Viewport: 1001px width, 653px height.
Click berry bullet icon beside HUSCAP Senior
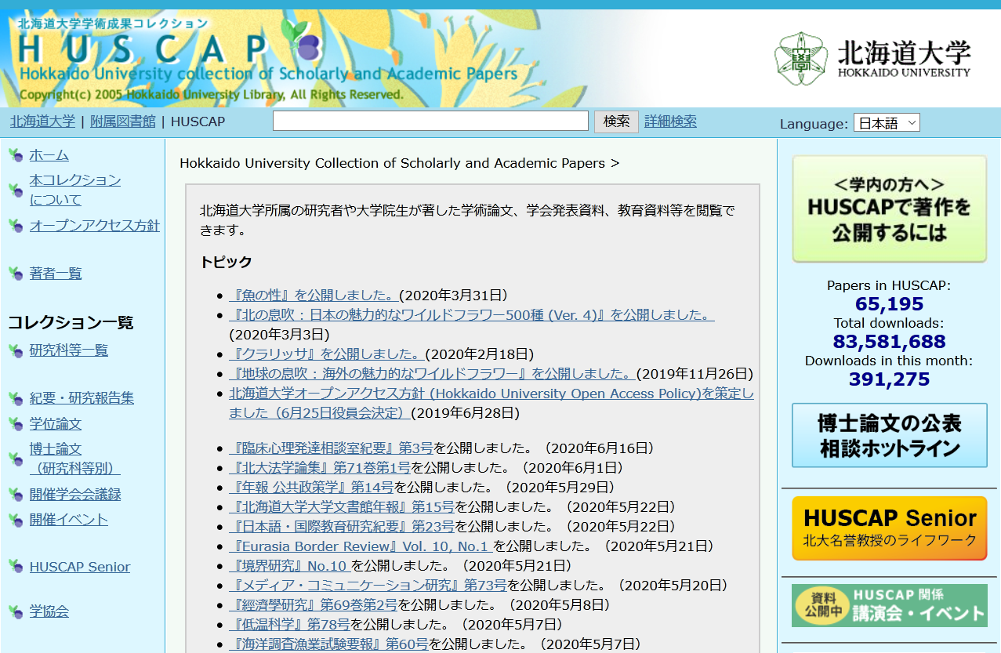pos(16,567)
